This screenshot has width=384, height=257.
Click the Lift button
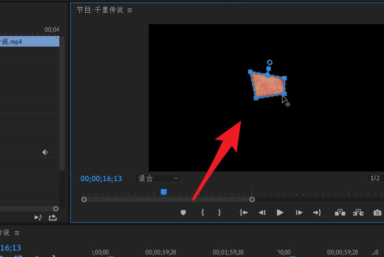click(x=340, y=213)
